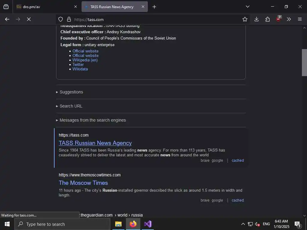Viewport: 307px width, 230px height.
Task: Go back to the previous page
Action: (x=7, y=19)
